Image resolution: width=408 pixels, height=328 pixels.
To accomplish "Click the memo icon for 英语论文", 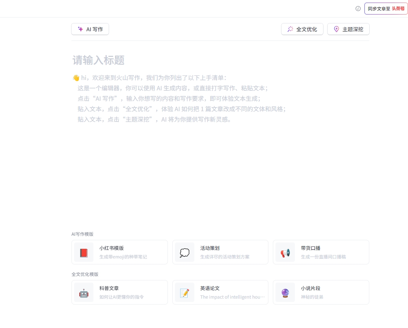I will 185,293.
